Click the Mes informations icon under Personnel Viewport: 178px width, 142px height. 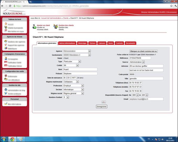coord(6,104)
